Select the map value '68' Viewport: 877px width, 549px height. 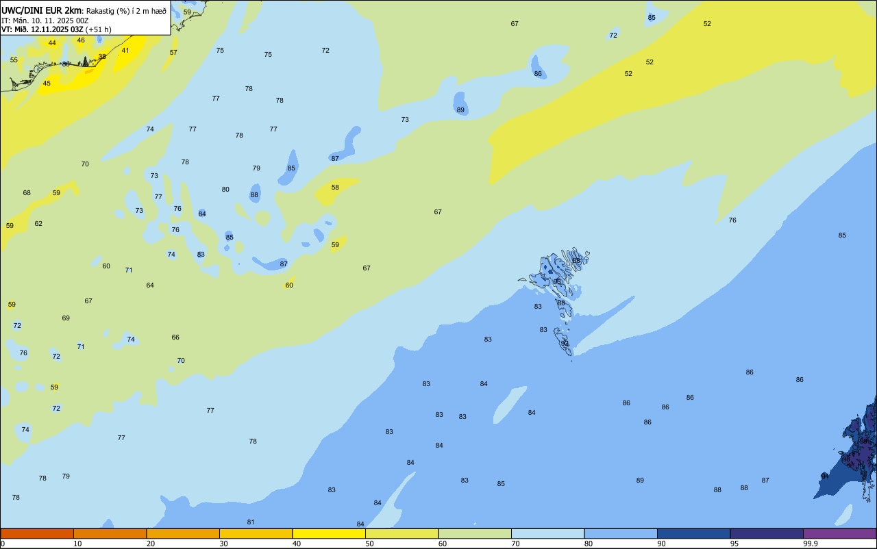[27, 193]
